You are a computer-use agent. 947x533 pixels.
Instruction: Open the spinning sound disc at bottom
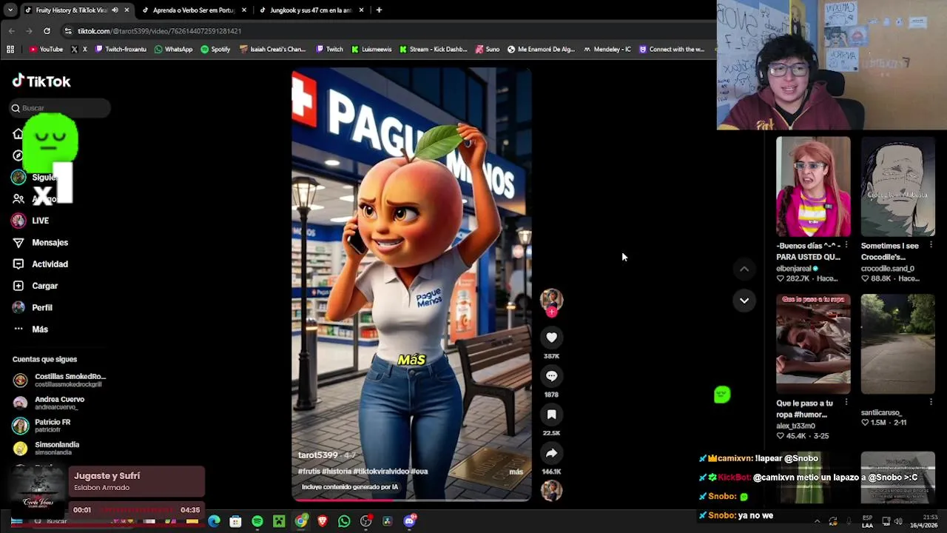(551, 489)
